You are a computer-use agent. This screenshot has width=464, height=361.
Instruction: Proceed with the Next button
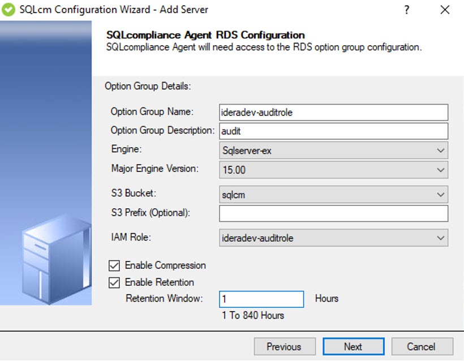354,346
